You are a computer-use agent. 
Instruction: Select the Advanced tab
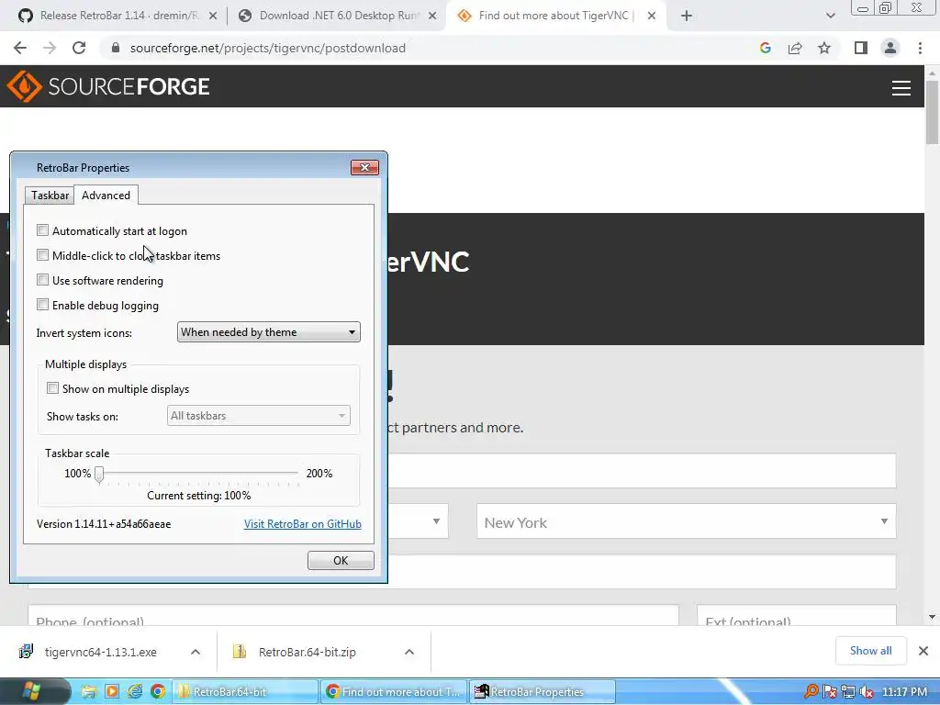[106, 195]
